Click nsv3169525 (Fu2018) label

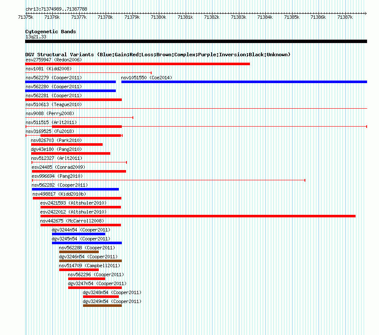coord(50,131)
